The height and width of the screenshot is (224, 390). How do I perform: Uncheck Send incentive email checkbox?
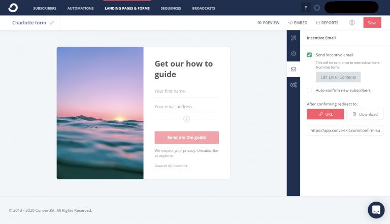[309, 55]
